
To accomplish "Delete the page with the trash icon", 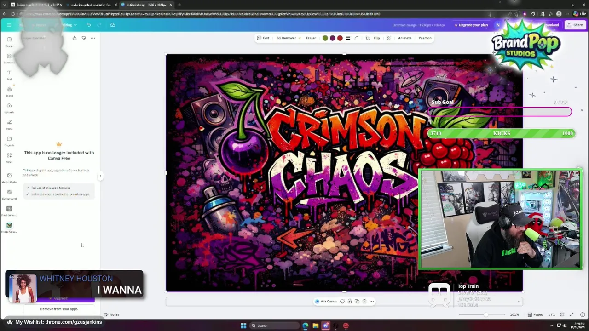I will pos(364,302).
